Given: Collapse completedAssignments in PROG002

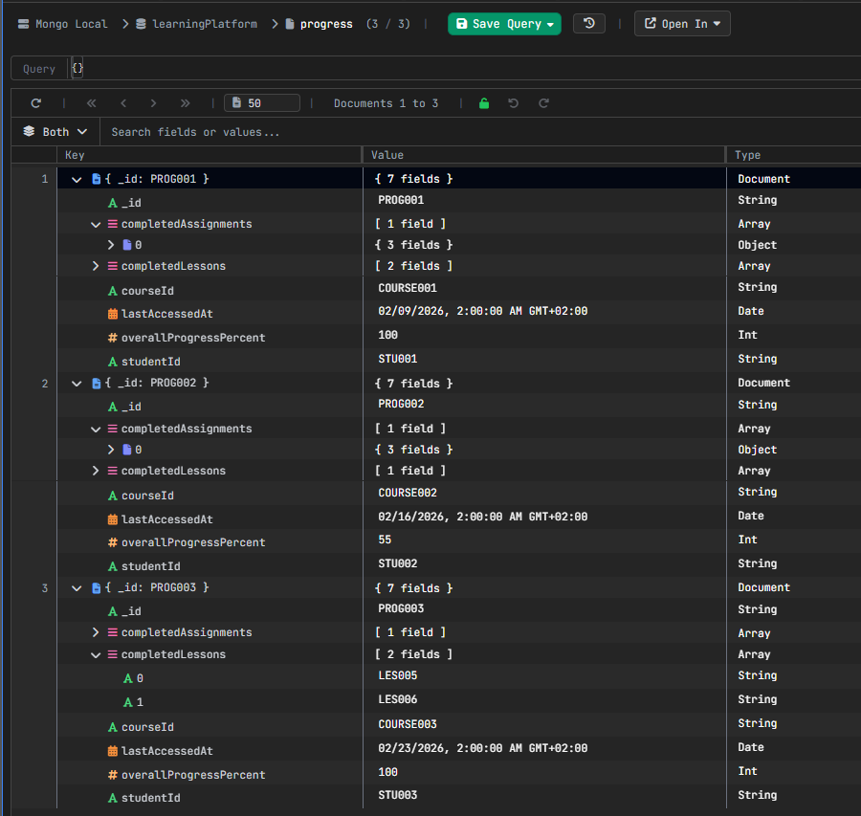Looking at the screenshot, I should pyautogui.click(x=96, y=429).
